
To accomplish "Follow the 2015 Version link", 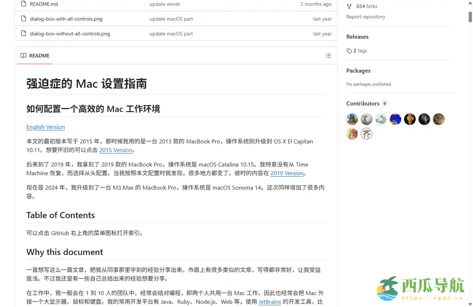I will [116, 150].
